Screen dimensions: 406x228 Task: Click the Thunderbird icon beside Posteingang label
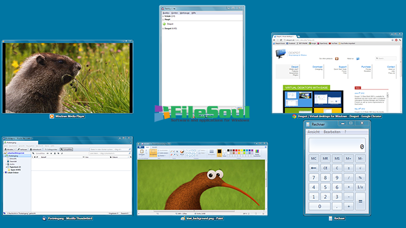point(44,218)
